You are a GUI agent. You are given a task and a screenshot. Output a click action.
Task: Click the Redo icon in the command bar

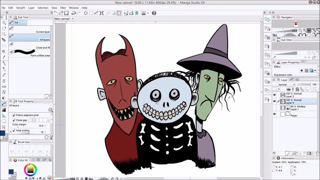[x=78, y=13]
